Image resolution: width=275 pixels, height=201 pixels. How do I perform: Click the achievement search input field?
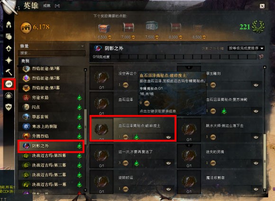pos(52,53)
